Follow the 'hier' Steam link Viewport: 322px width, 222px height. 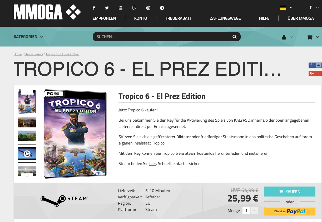(x=153, y=163)
